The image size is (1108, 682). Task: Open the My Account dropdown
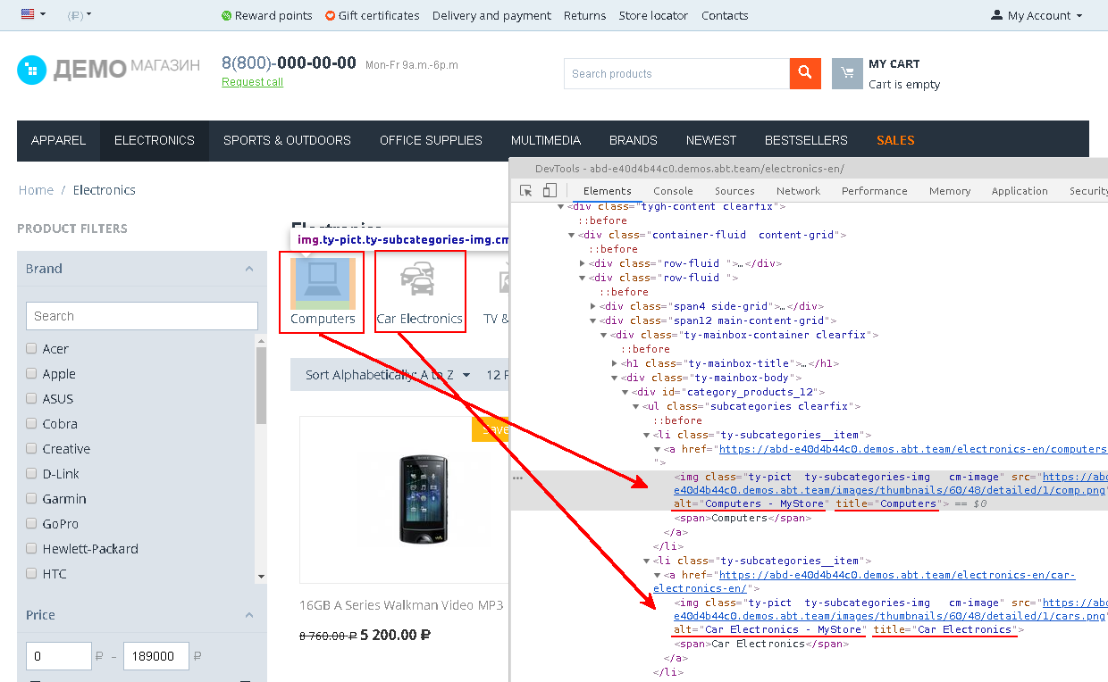coord(1037,15)
